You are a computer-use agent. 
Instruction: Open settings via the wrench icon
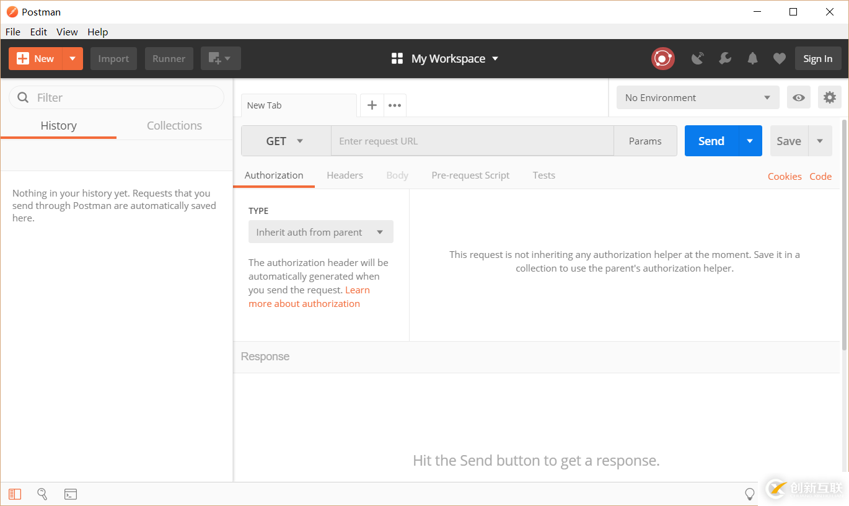point(725,59)
